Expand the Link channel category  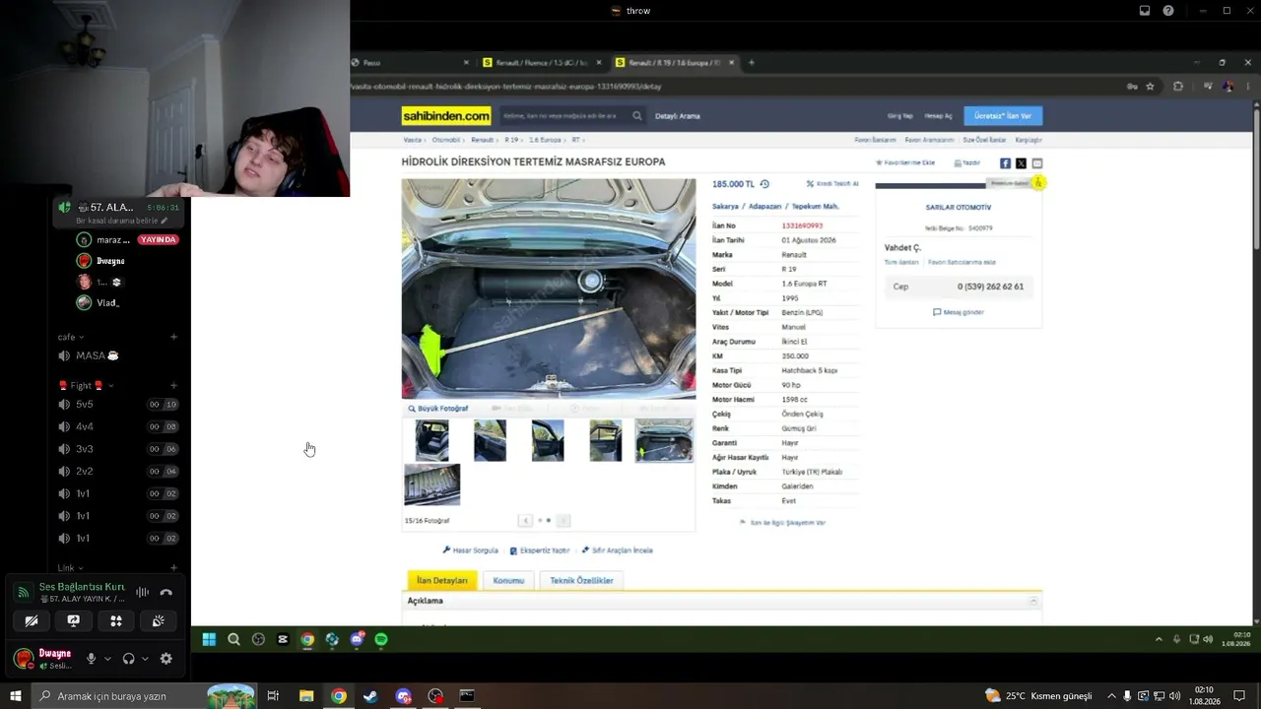pos(70,567)
